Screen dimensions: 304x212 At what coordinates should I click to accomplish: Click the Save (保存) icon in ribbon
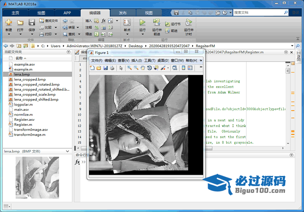pos(32,23)
